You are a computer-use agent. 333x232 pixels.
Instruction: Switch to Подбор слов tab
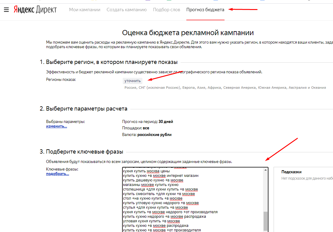[x=166, y=10]
